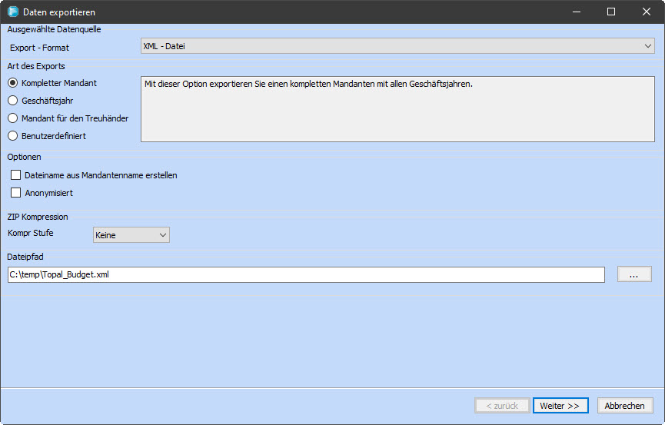Screen dimensions: 665x425
Task: Toggle the Anonymisiert checkbox
Action: 16,193
